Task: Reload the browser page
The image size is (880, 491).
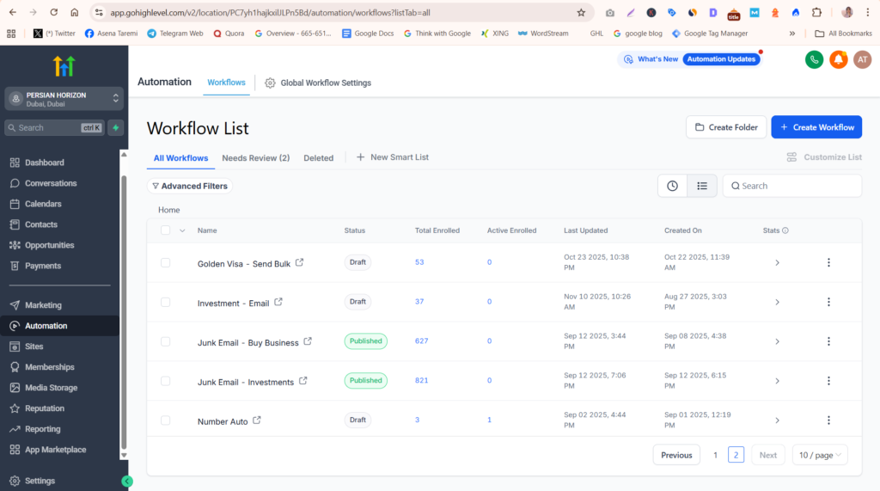Action: point(54,12)
